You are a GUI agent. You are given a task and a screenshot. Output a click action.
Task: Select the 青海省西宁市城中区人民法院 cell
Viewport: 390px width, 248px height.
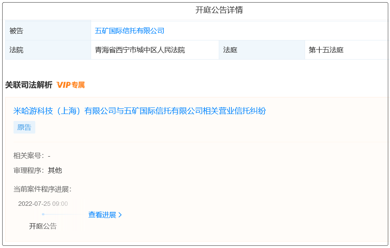click(x=155, y=50)
